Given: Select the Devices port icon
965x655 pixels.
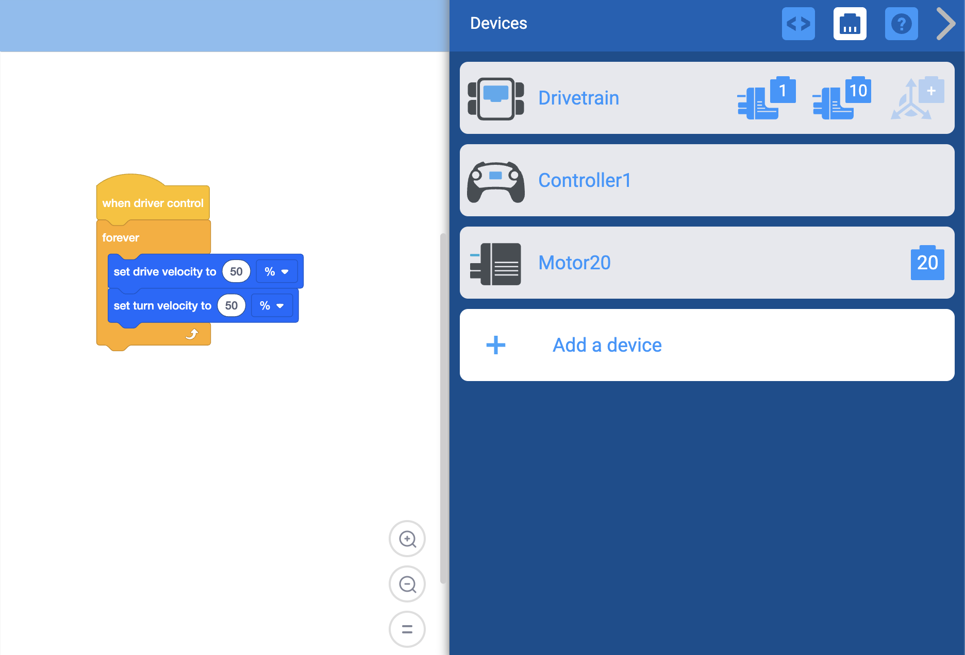Looking at the screenshot, I should pyautogui.click(x=850, y=24).
